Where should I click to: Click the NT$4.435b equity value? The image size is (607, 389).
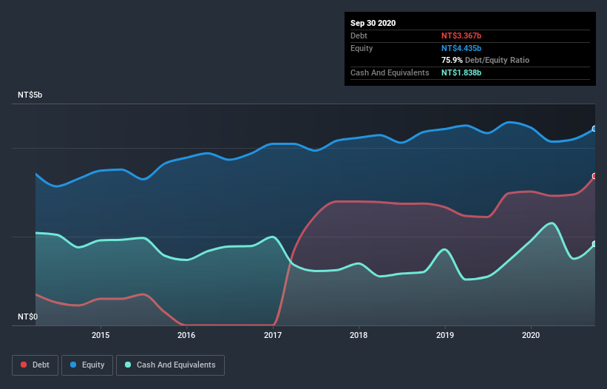(x=461, y=48)
